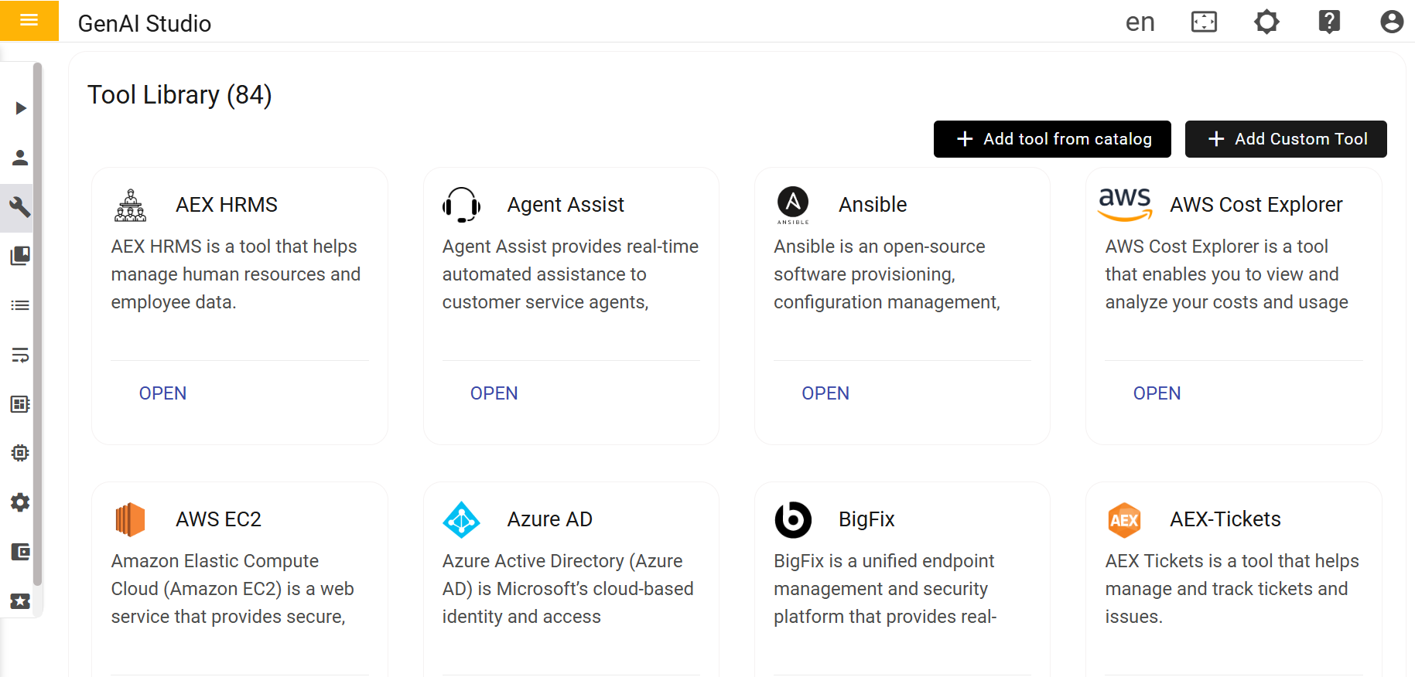Viewport: 1415px width, 677px height.
Task: Open the user account profile icon
Action: pos(1391,22)
